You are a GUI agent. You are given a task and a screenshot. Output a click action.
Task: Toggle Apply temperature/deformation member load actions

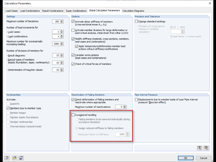[x=76, y=46]
